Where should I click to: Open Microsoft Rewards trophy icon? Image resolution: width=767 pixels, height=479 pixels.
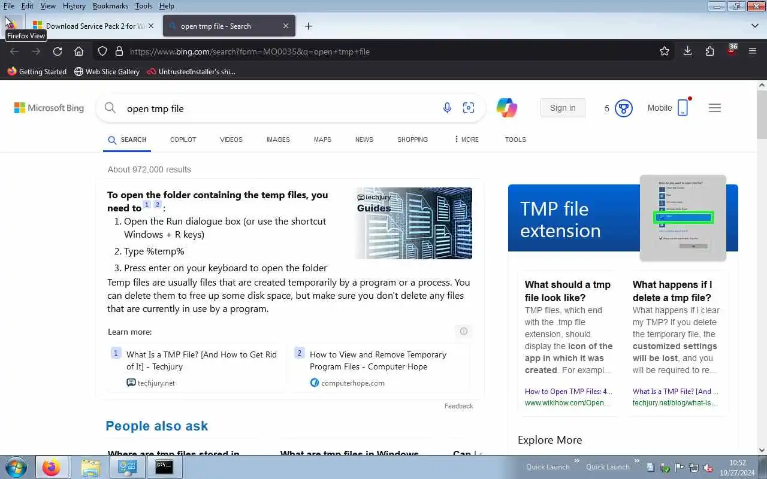(x=624, y=108)
